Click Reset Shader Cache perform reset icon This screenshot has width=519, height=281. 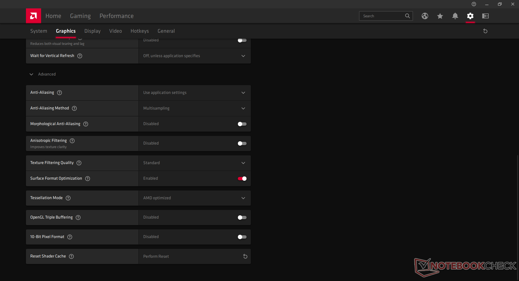tap(245, 256)
